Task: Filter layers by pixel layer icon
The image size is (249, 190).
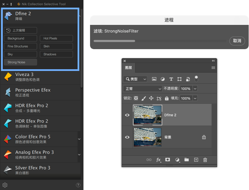Action: coord(154,79)
